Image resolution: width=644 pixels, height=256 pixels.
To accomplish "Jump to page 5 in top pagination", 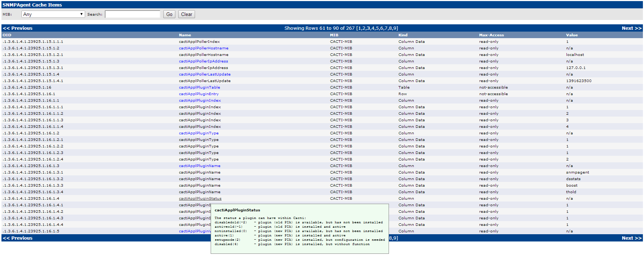I will pyautogui.click(x=377, y=28).
